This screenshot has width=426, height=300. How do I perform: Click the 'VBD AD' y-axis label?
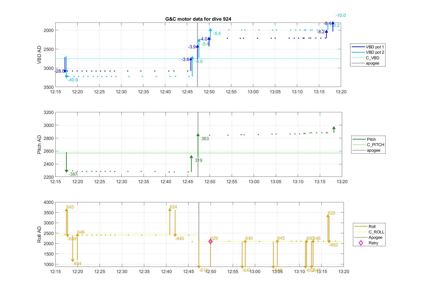tap(39, 55)
